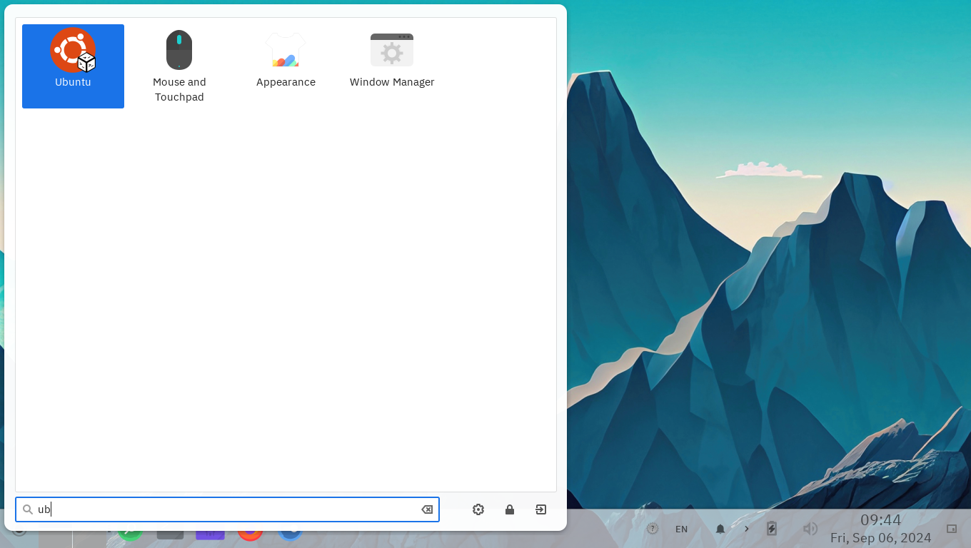Screen dimensions: 971x548
Task: Click the date Fri, Sep 06, 2024
Action: click(880, 538)
